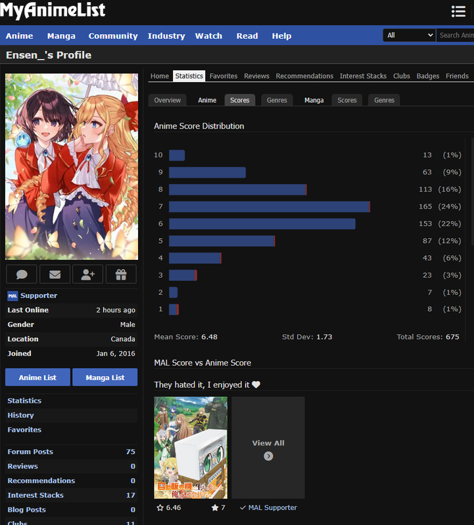This screenshot has height=525, width=474.
Task: Click the MyAnimeList logo
Action: [x=53, y=10]
